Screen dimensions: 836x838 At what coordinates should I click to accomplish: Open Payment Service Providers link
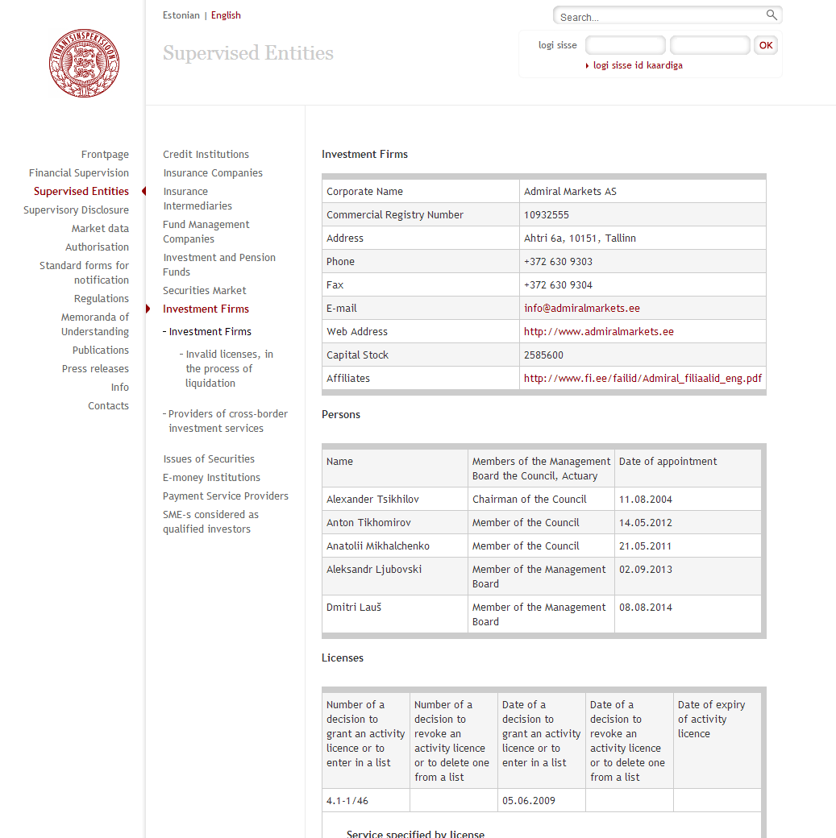(x=225, y=496)
